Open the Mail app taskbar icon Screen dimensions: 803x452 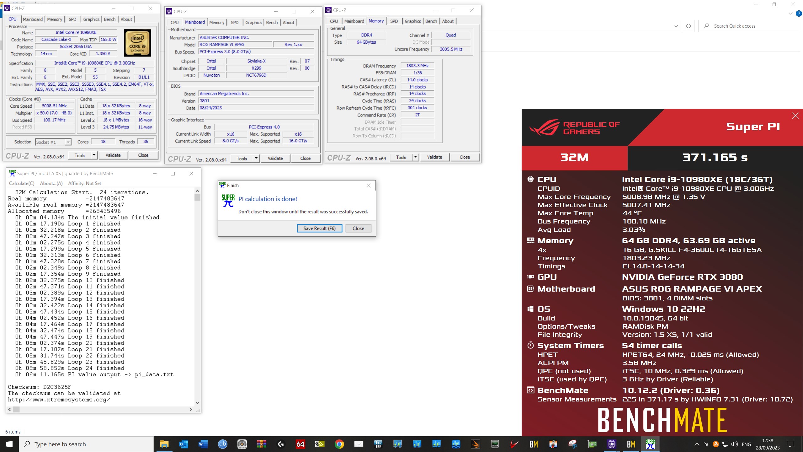tap(359, 444)
